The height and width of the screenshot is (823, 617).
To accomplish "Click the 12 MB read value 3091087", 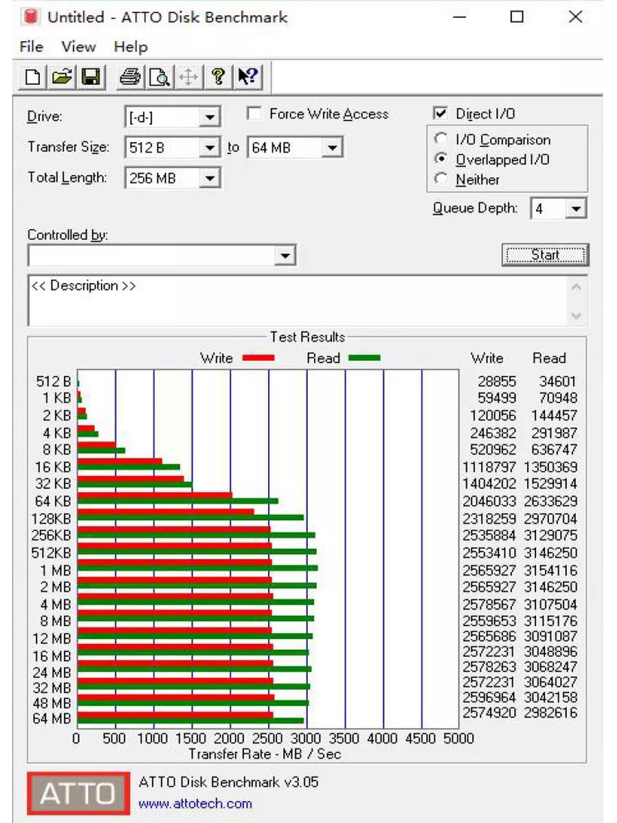I will pos(551,636).
